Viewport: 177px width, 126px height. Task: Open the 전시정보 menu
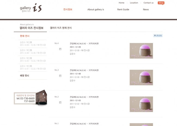[x=68, y=9]
